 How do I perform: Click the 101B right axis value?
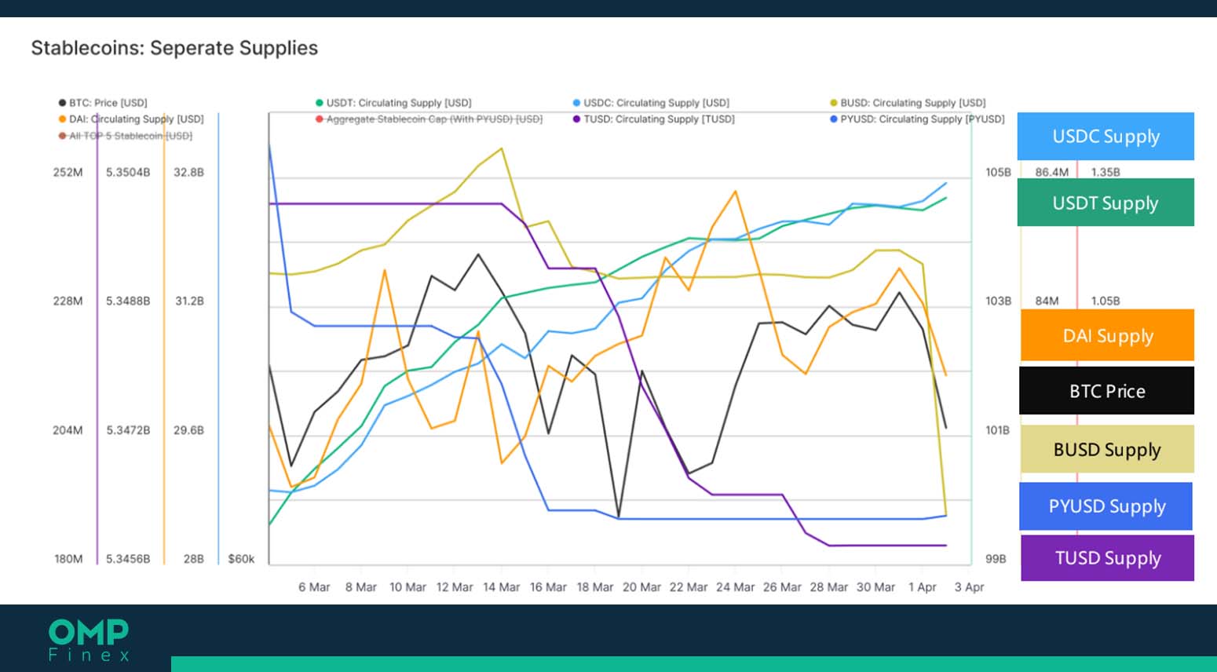click(x=997, y=430)
